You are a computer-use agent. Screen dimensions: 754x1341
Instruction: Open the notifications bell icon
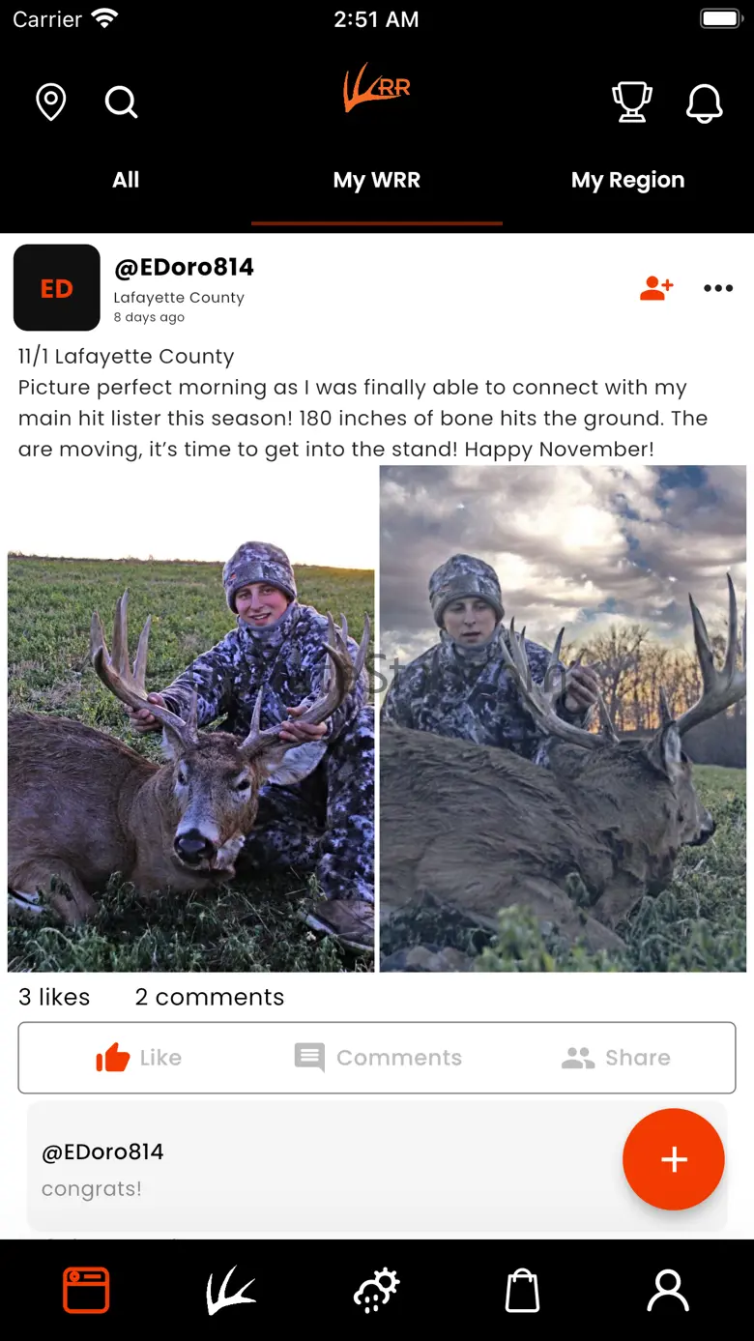(x=705, y=102)
